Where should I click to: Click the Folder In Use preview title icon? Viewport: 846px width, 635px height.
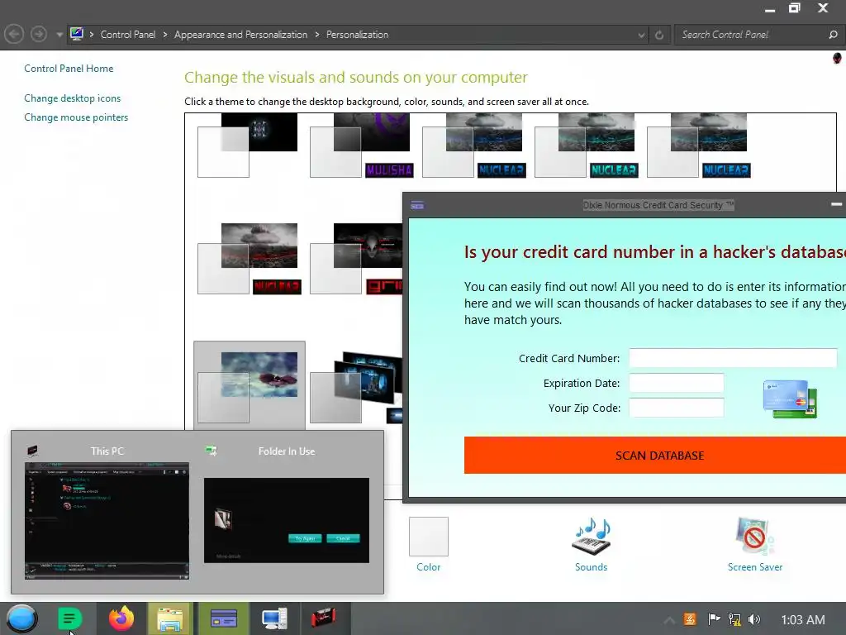click(x=211, y=451)
